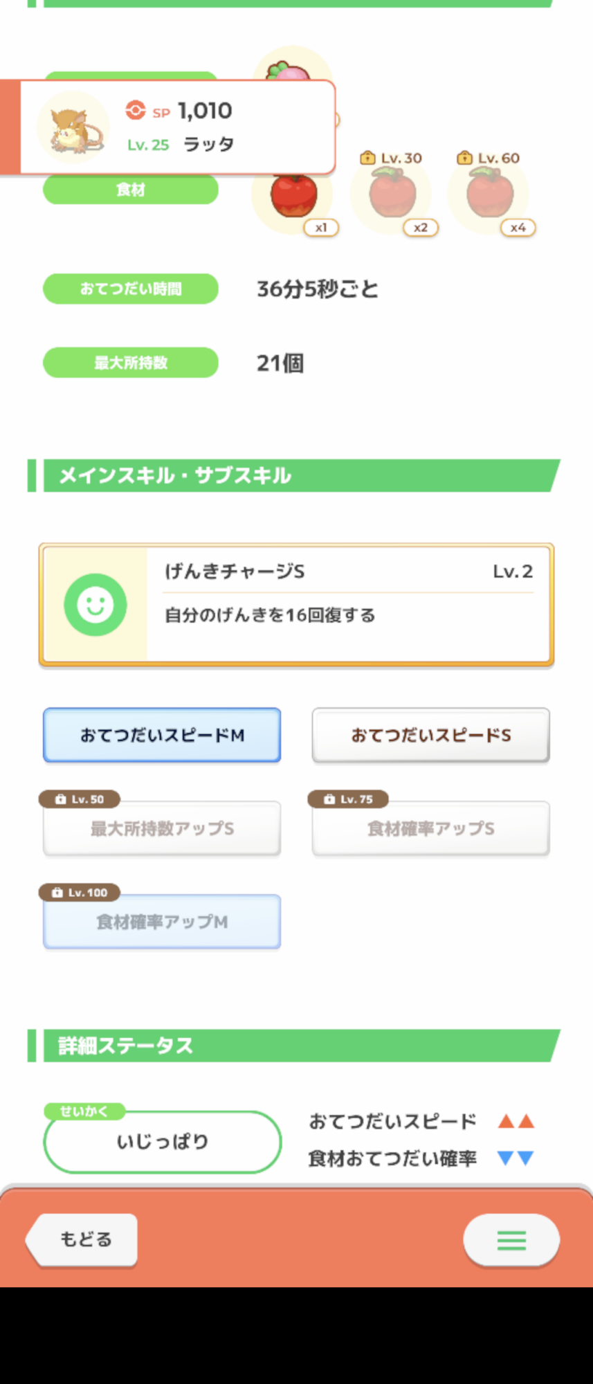Click the 食材 green label
This screenshot has width=593, height=1384.
click(x=131, y=190)
